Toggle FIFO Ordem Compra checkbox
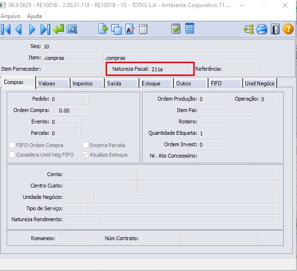297x271 pixels. click(12, 145)
